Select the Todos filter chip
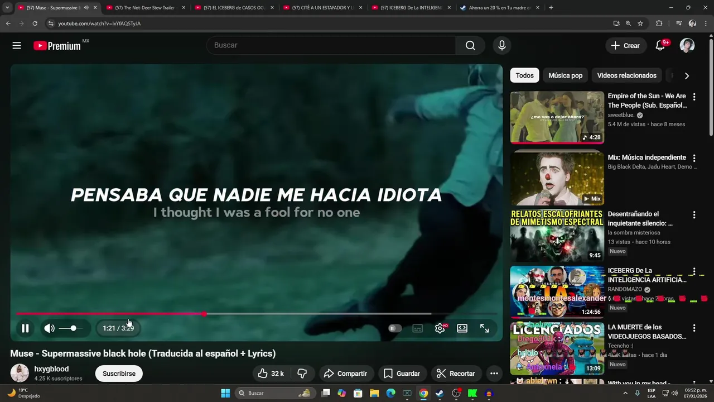The height and width of the screenshot is (402, 714). [524, 75]
